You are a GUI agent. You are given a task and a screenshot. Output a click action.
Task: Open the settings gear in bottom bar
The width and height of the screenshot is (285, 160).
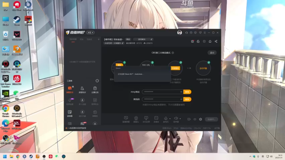(201, 119)
